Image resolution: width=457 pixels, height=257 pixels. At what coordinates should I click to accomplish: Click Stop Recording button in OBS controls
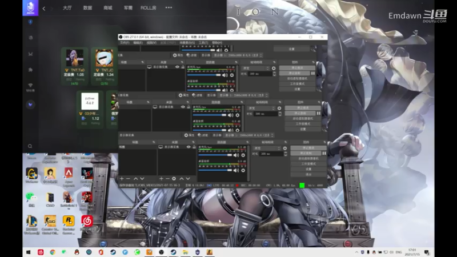click(306, 153)
